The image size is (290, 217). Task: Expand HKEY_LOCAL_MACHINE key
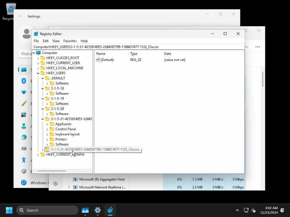[x=38, y=68]
